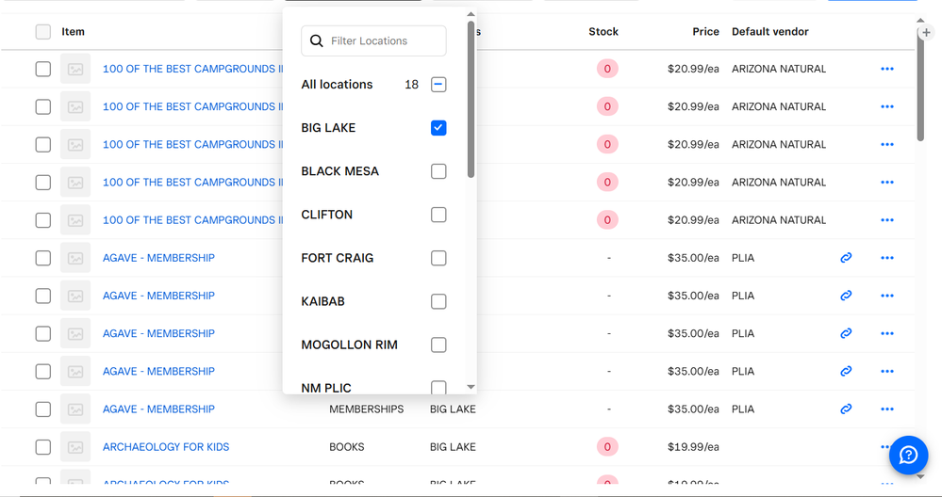Open the first AGAVE - MEMBERSHIP item link
Viewport: 942px width, 497px height.
158,258
